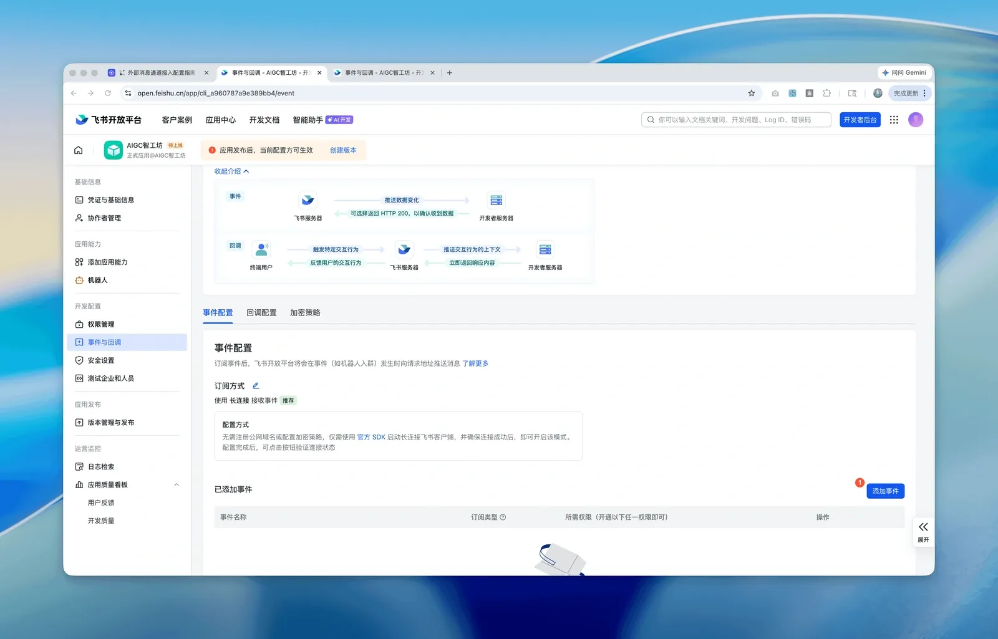Click the 问问 Gemini button
This screenshot has height=639, width=998.
point(904,73)
